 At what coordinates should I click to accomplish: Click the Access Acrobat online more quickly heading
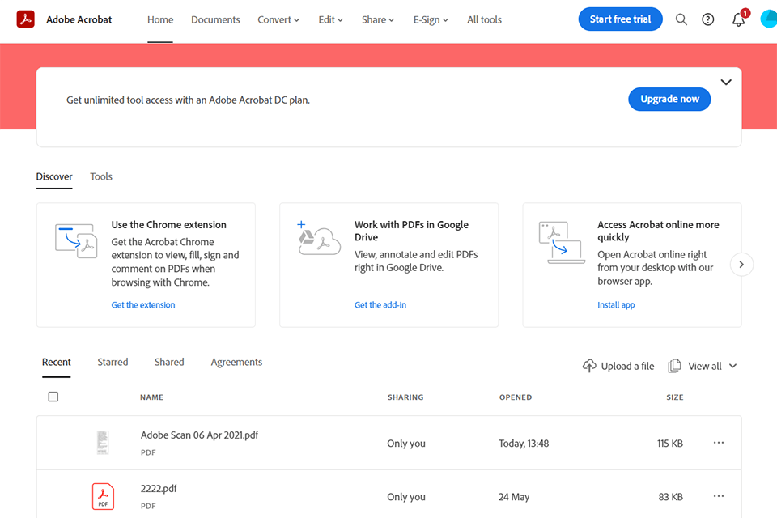(658, 231)
